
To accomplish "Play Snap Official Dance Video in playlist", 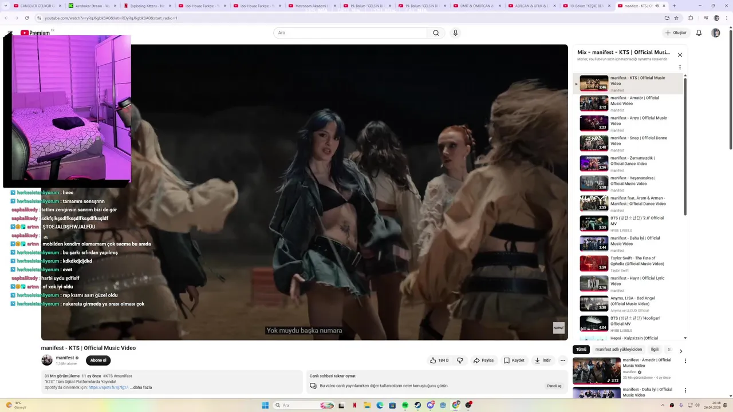I will 628,144.
